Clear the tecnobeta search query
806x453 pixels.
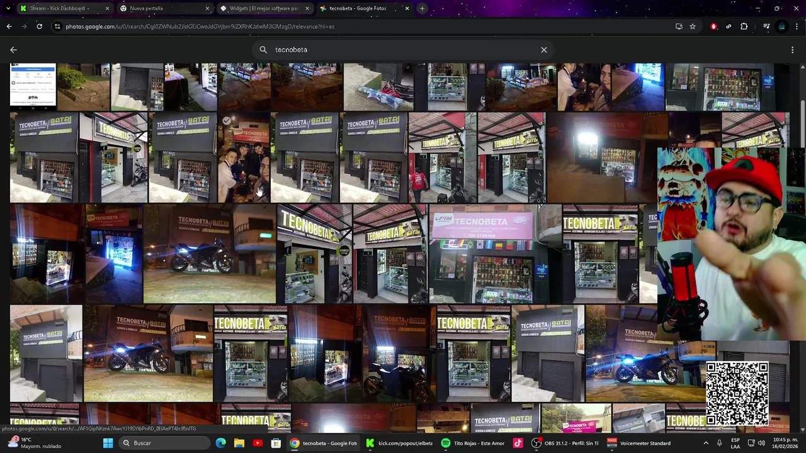click(x=544, y=50)
